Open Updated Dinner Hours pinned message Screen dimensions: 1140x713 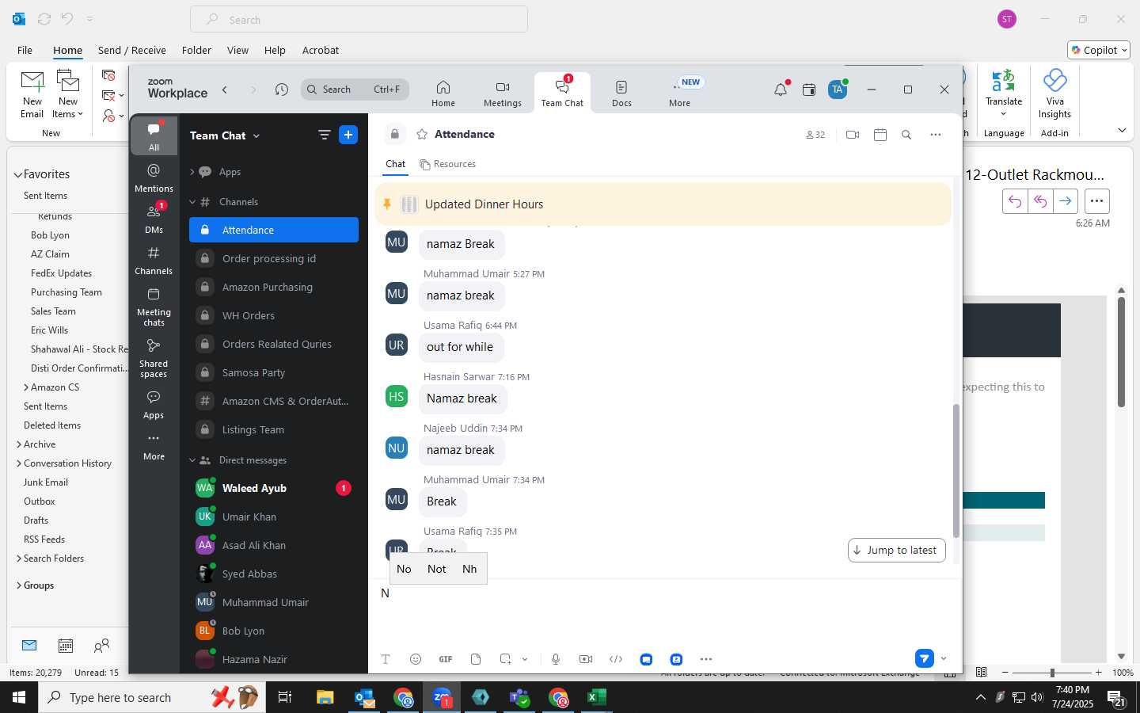click(663, 204)
